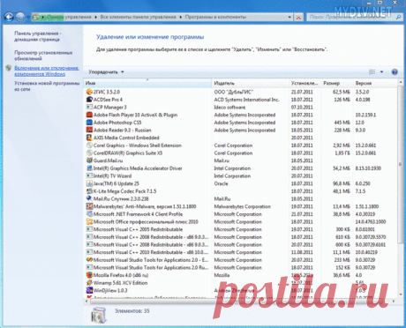Click the Guard.Mail.ru icon
The height and width of the screenshot is (328, 406).
click(x=89, y=160)
